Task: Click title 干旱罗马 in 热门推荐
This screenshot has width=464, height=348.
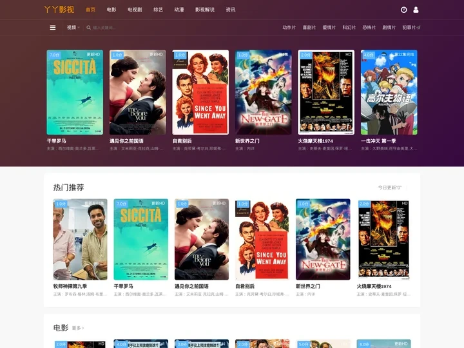Action: click(123, 286)
